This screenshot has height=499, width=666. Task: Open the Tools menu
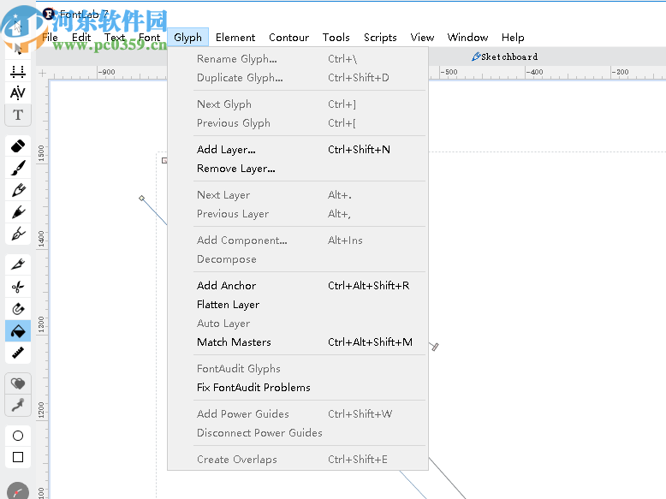(336, 38)
